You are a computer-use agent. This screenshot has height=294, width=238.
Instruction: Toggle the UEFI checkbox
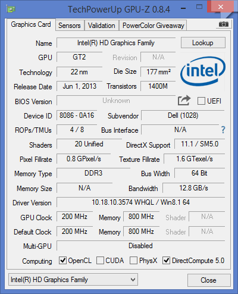coord(201,101)
